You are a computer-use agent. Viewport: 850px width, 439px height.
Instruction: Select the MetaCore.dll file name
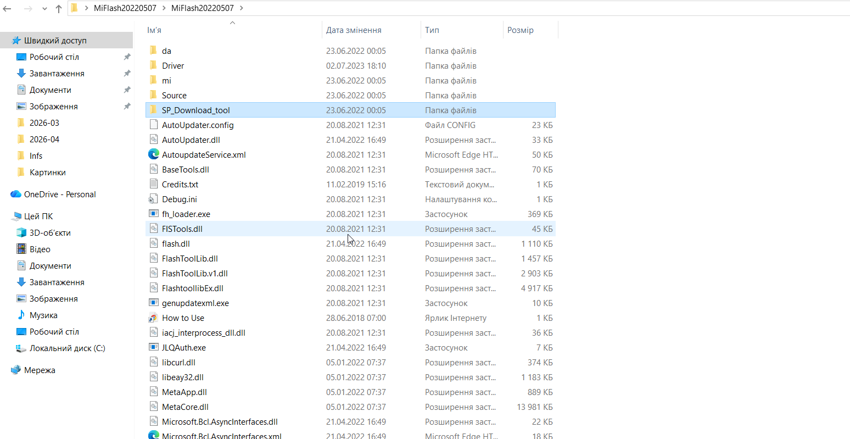186,407
